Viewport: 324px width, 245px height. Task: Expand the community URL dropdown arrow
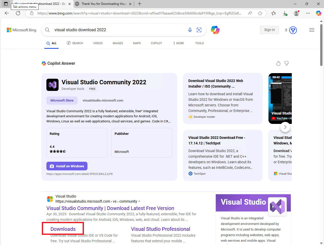point(139,202)
